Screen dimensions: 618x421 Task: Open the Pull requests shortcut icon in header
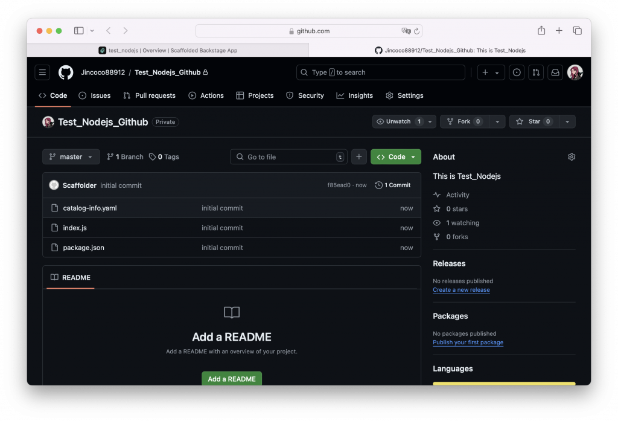(x=536, y=72)
